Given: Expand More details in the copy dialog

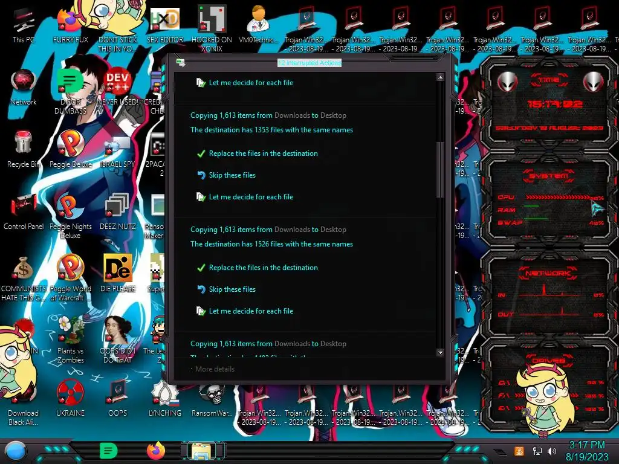Looking at the screenshot, I should point(213,369).
